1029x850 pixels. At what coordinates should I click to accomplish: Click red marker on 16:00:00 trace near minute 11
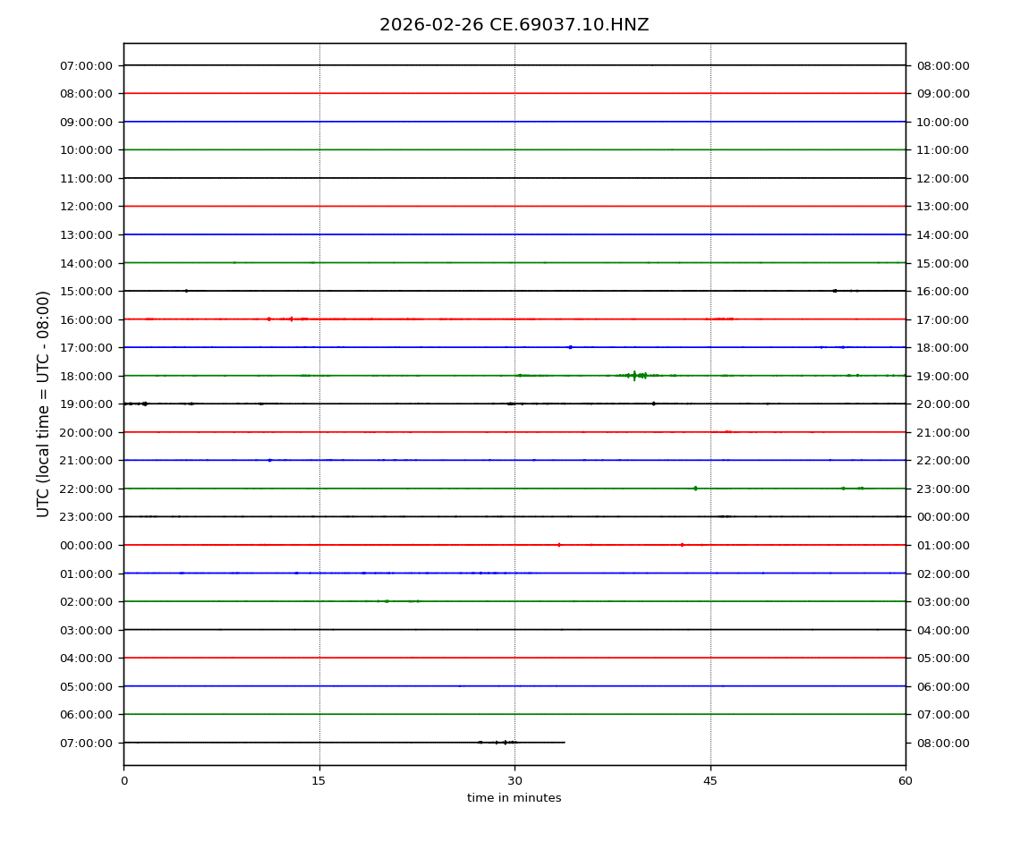268,319
